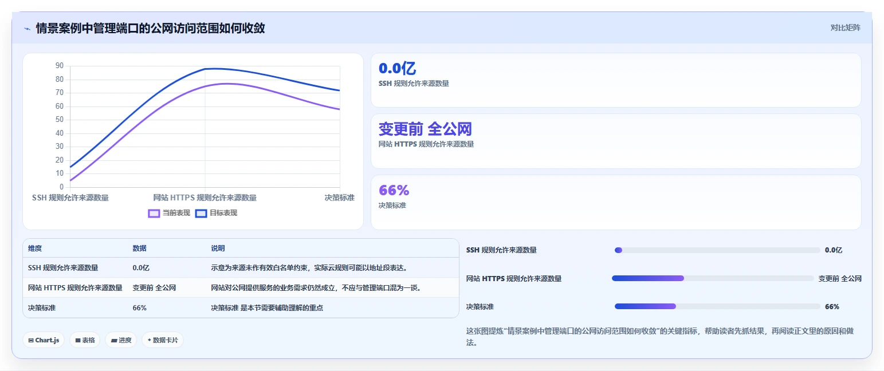This screenshot has width=884, height=371.
Task: Select the 数据卡片 tag chip
Action: click(x=163, y=340)
